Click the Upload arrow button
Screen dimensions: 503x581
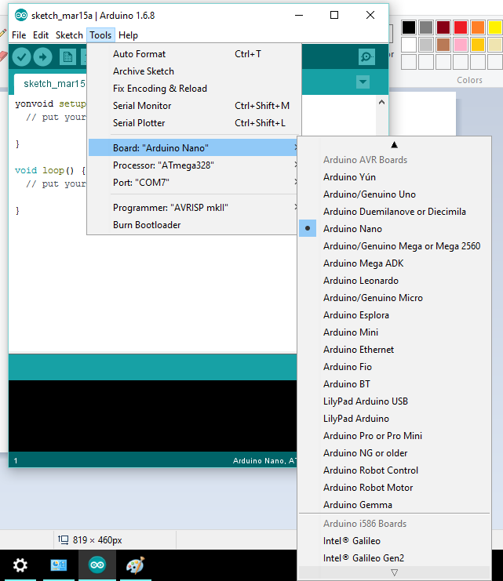click(42, 57)
